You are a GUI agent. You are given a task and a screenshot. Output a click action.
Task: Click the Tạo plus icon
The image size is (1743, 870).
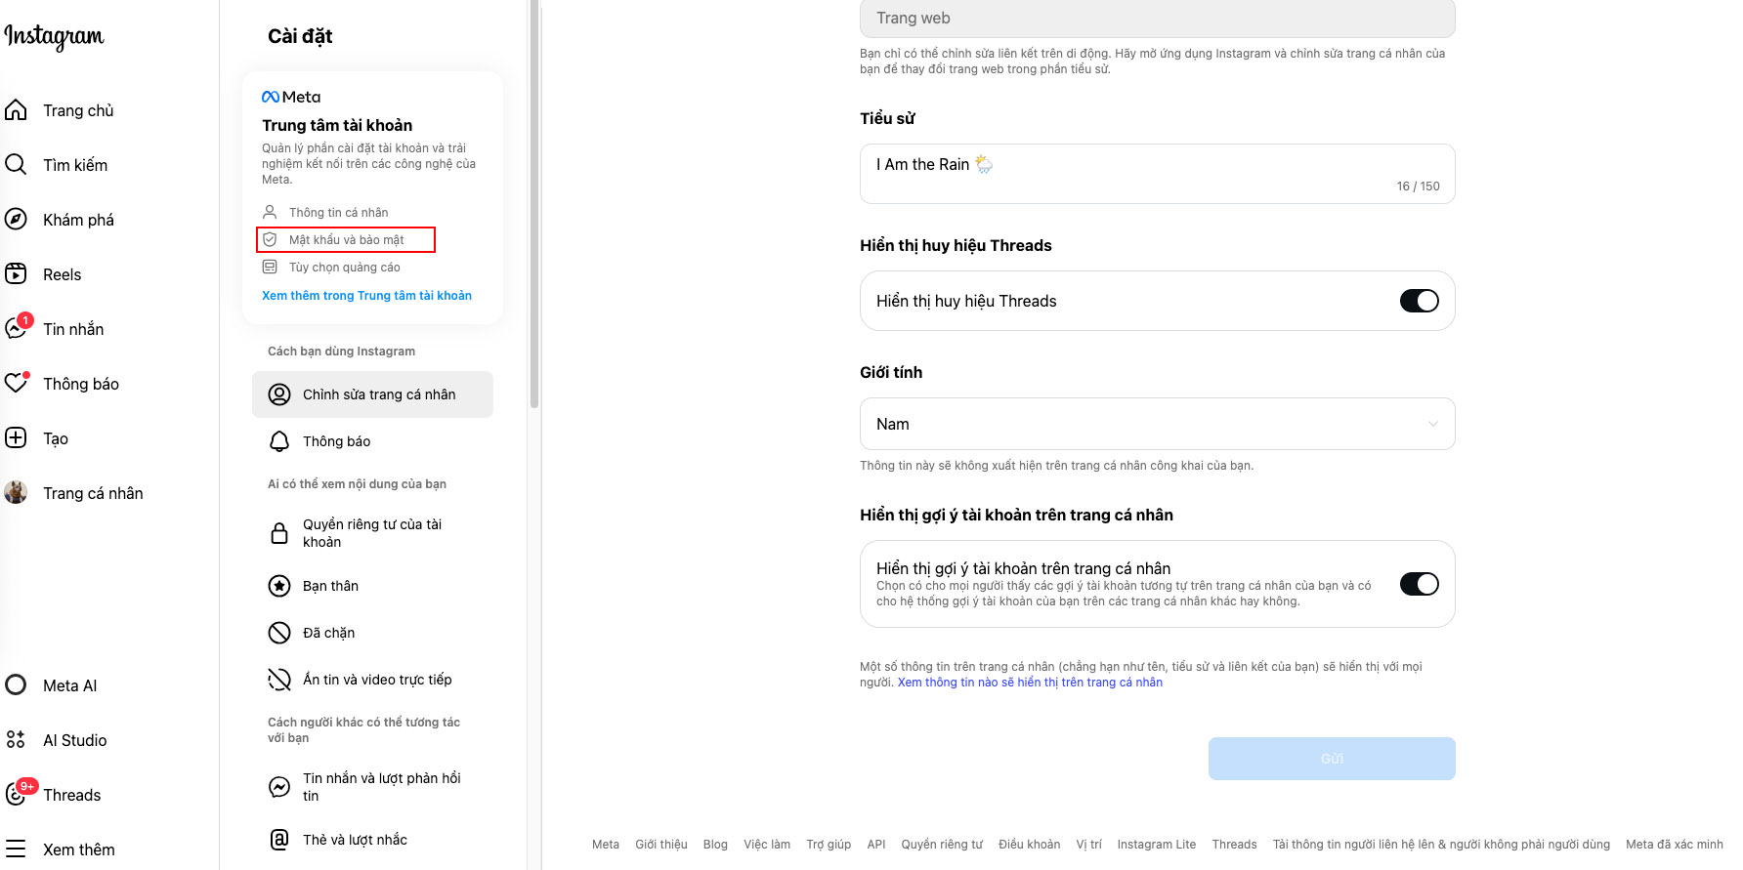pyautogui.click(x=16, y=438)
